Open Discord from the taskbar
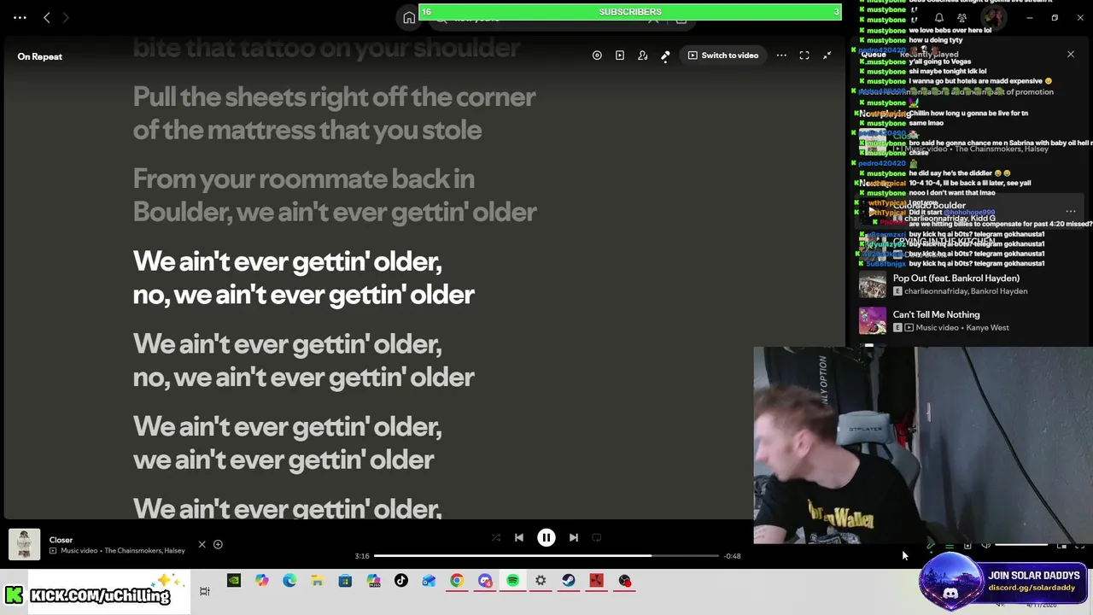This screenshot has height=615, width=1093. tap(485, 581)
